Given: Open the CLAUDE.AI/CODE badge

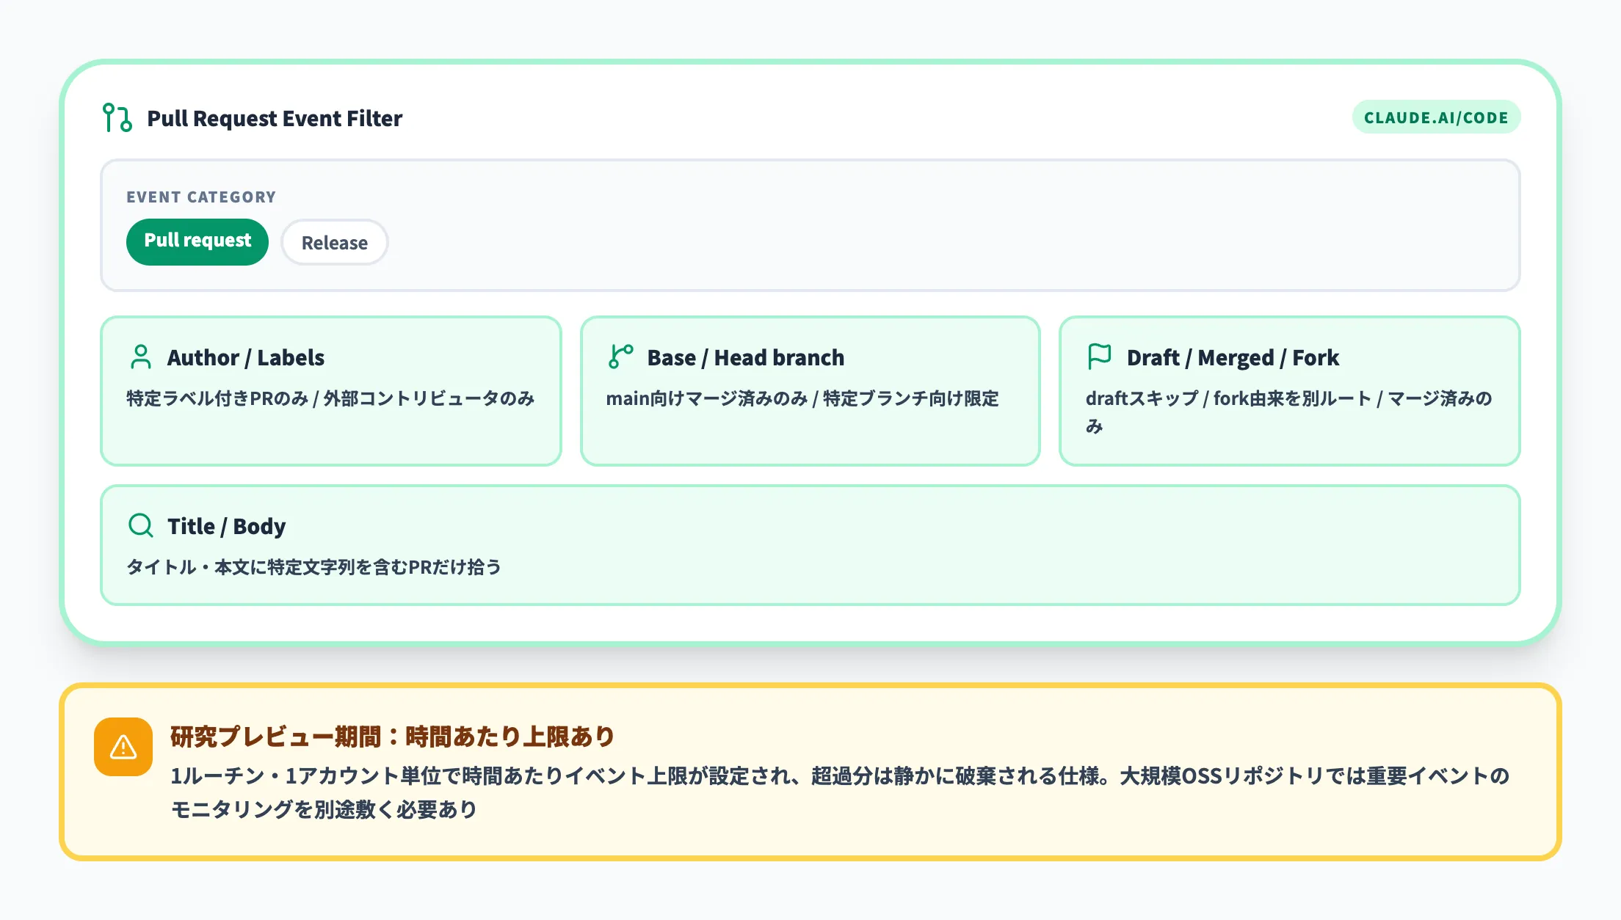Looking at the screenshot, I should [x=1436, y=117].
